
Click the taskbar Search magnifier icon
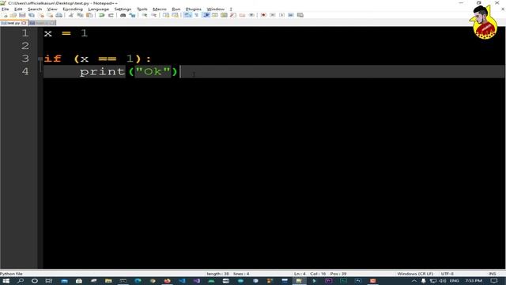21,281
